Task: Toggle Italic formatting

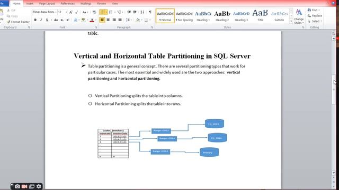Action: tap(41, 20)
